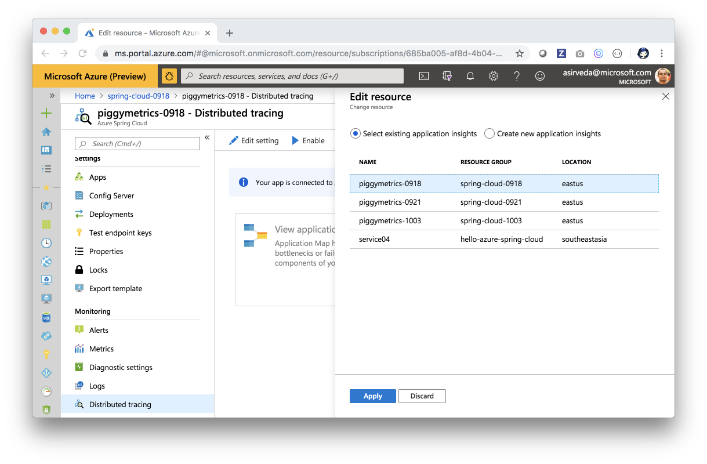Open directory and subscription filter icon
The image size is (707, 464).
click(447, 76)
